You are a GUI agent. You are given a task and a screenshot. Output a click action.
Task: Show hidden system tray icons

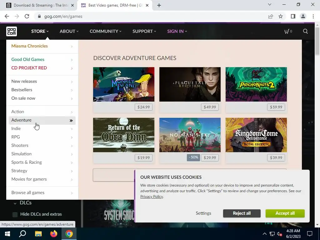[264, 234]
